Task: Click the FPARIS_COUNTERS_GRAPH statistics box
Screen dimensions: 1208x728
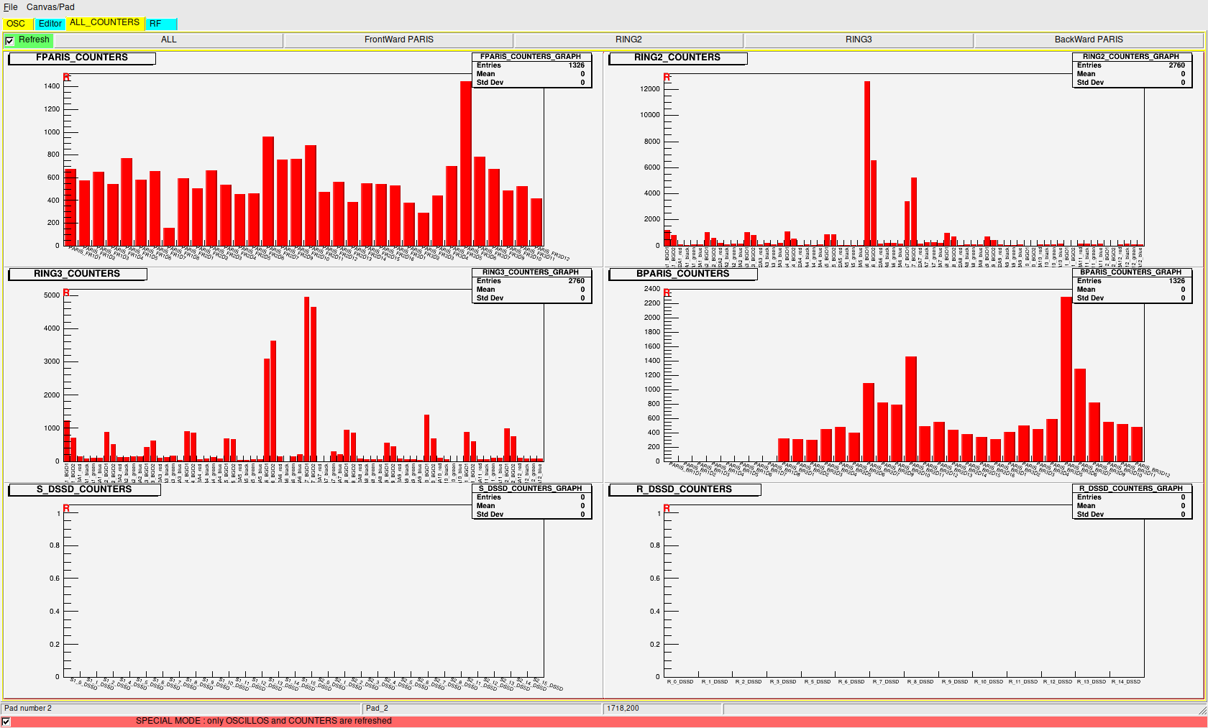Action: 532,72
